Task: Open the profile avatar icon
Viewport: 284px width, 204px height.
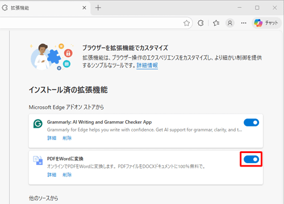Action: tap(230, 23)
